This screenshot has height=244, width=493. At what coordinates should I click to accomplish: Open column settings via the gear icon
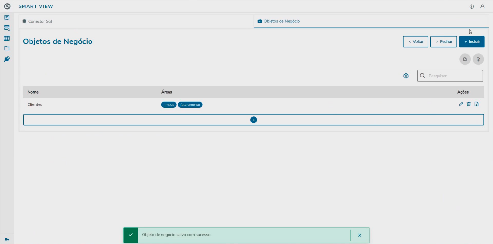(x=406, y=76)
